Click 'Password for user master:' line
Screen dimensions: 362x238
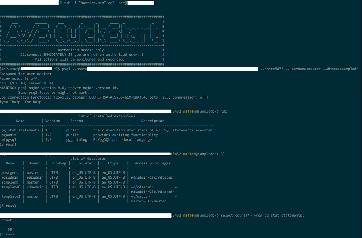tap(26, 74)
